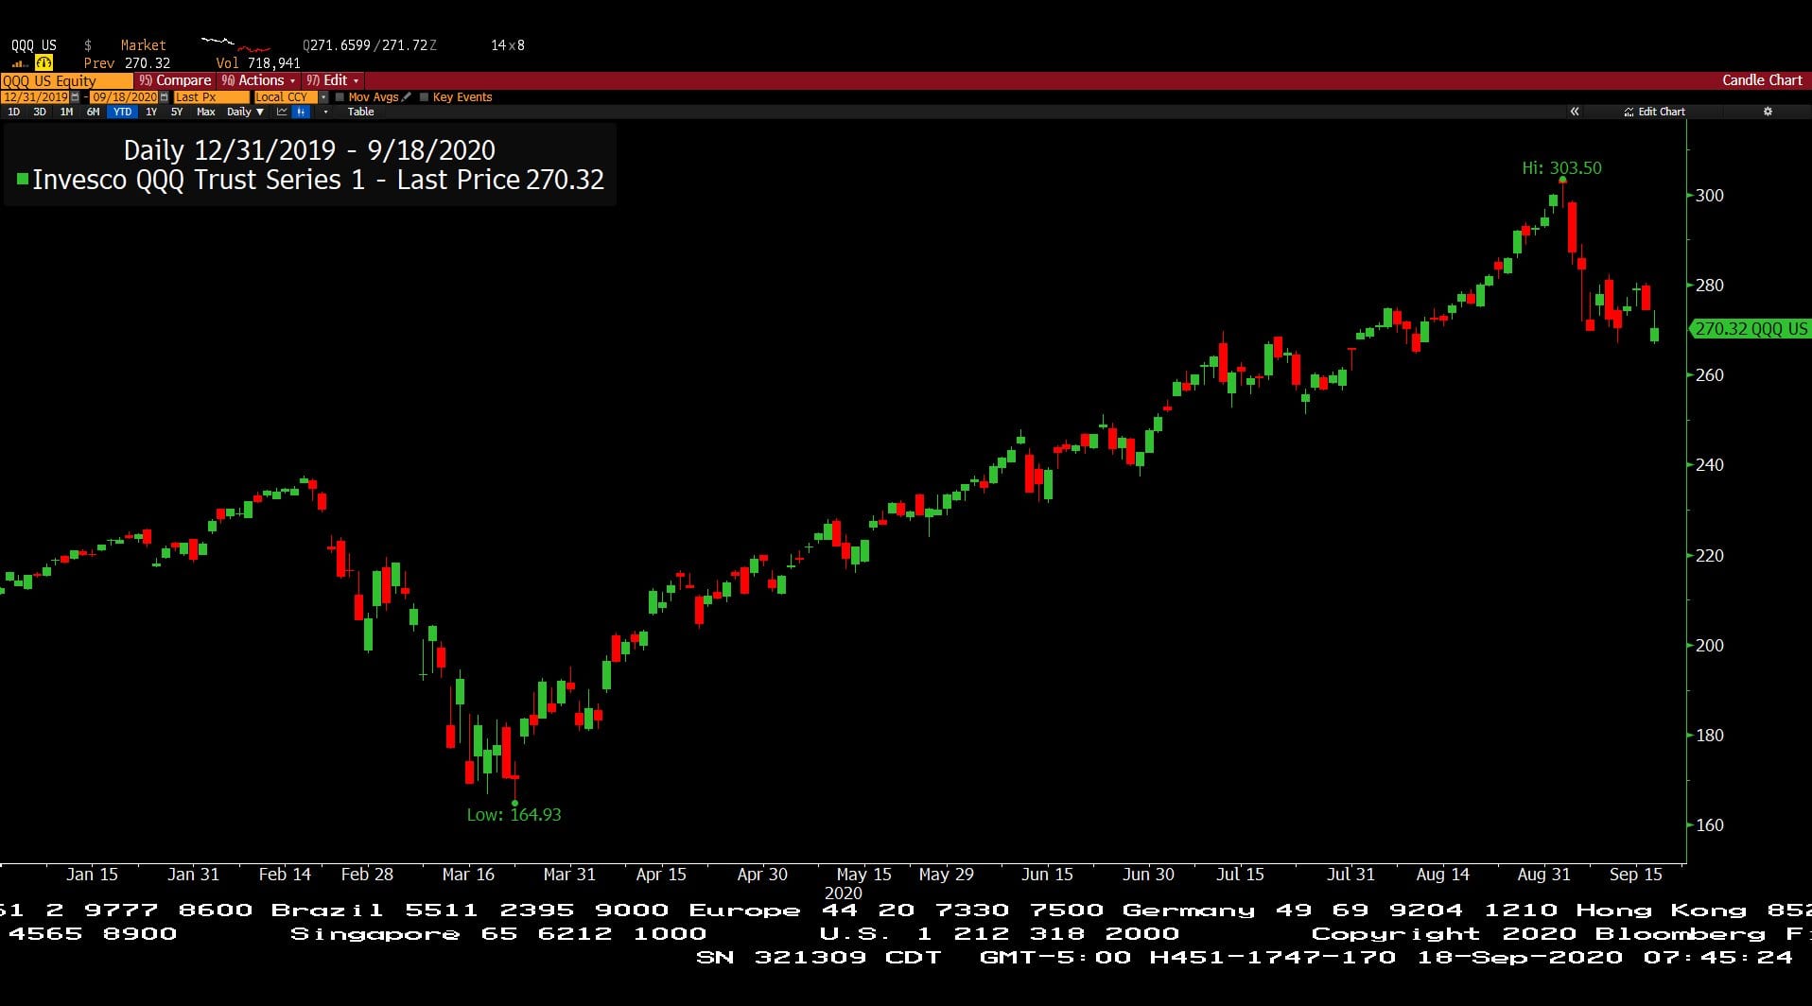Click the Last Px data field

click(212, 97)
